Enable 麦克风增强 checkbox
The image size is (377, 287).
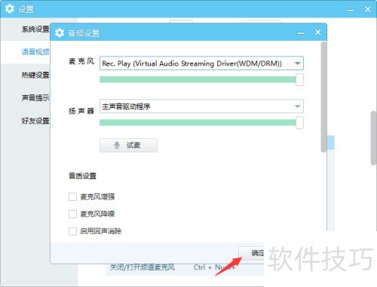point(72,196)
